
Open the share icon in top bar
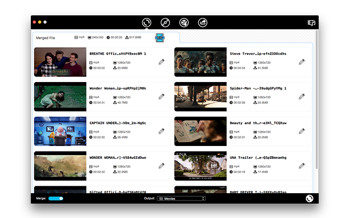pos(203,23)
